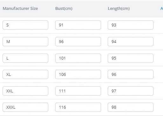163x116 pixels.
Task: Edit the bust field showing 96
Action: (x=78, y=42)
